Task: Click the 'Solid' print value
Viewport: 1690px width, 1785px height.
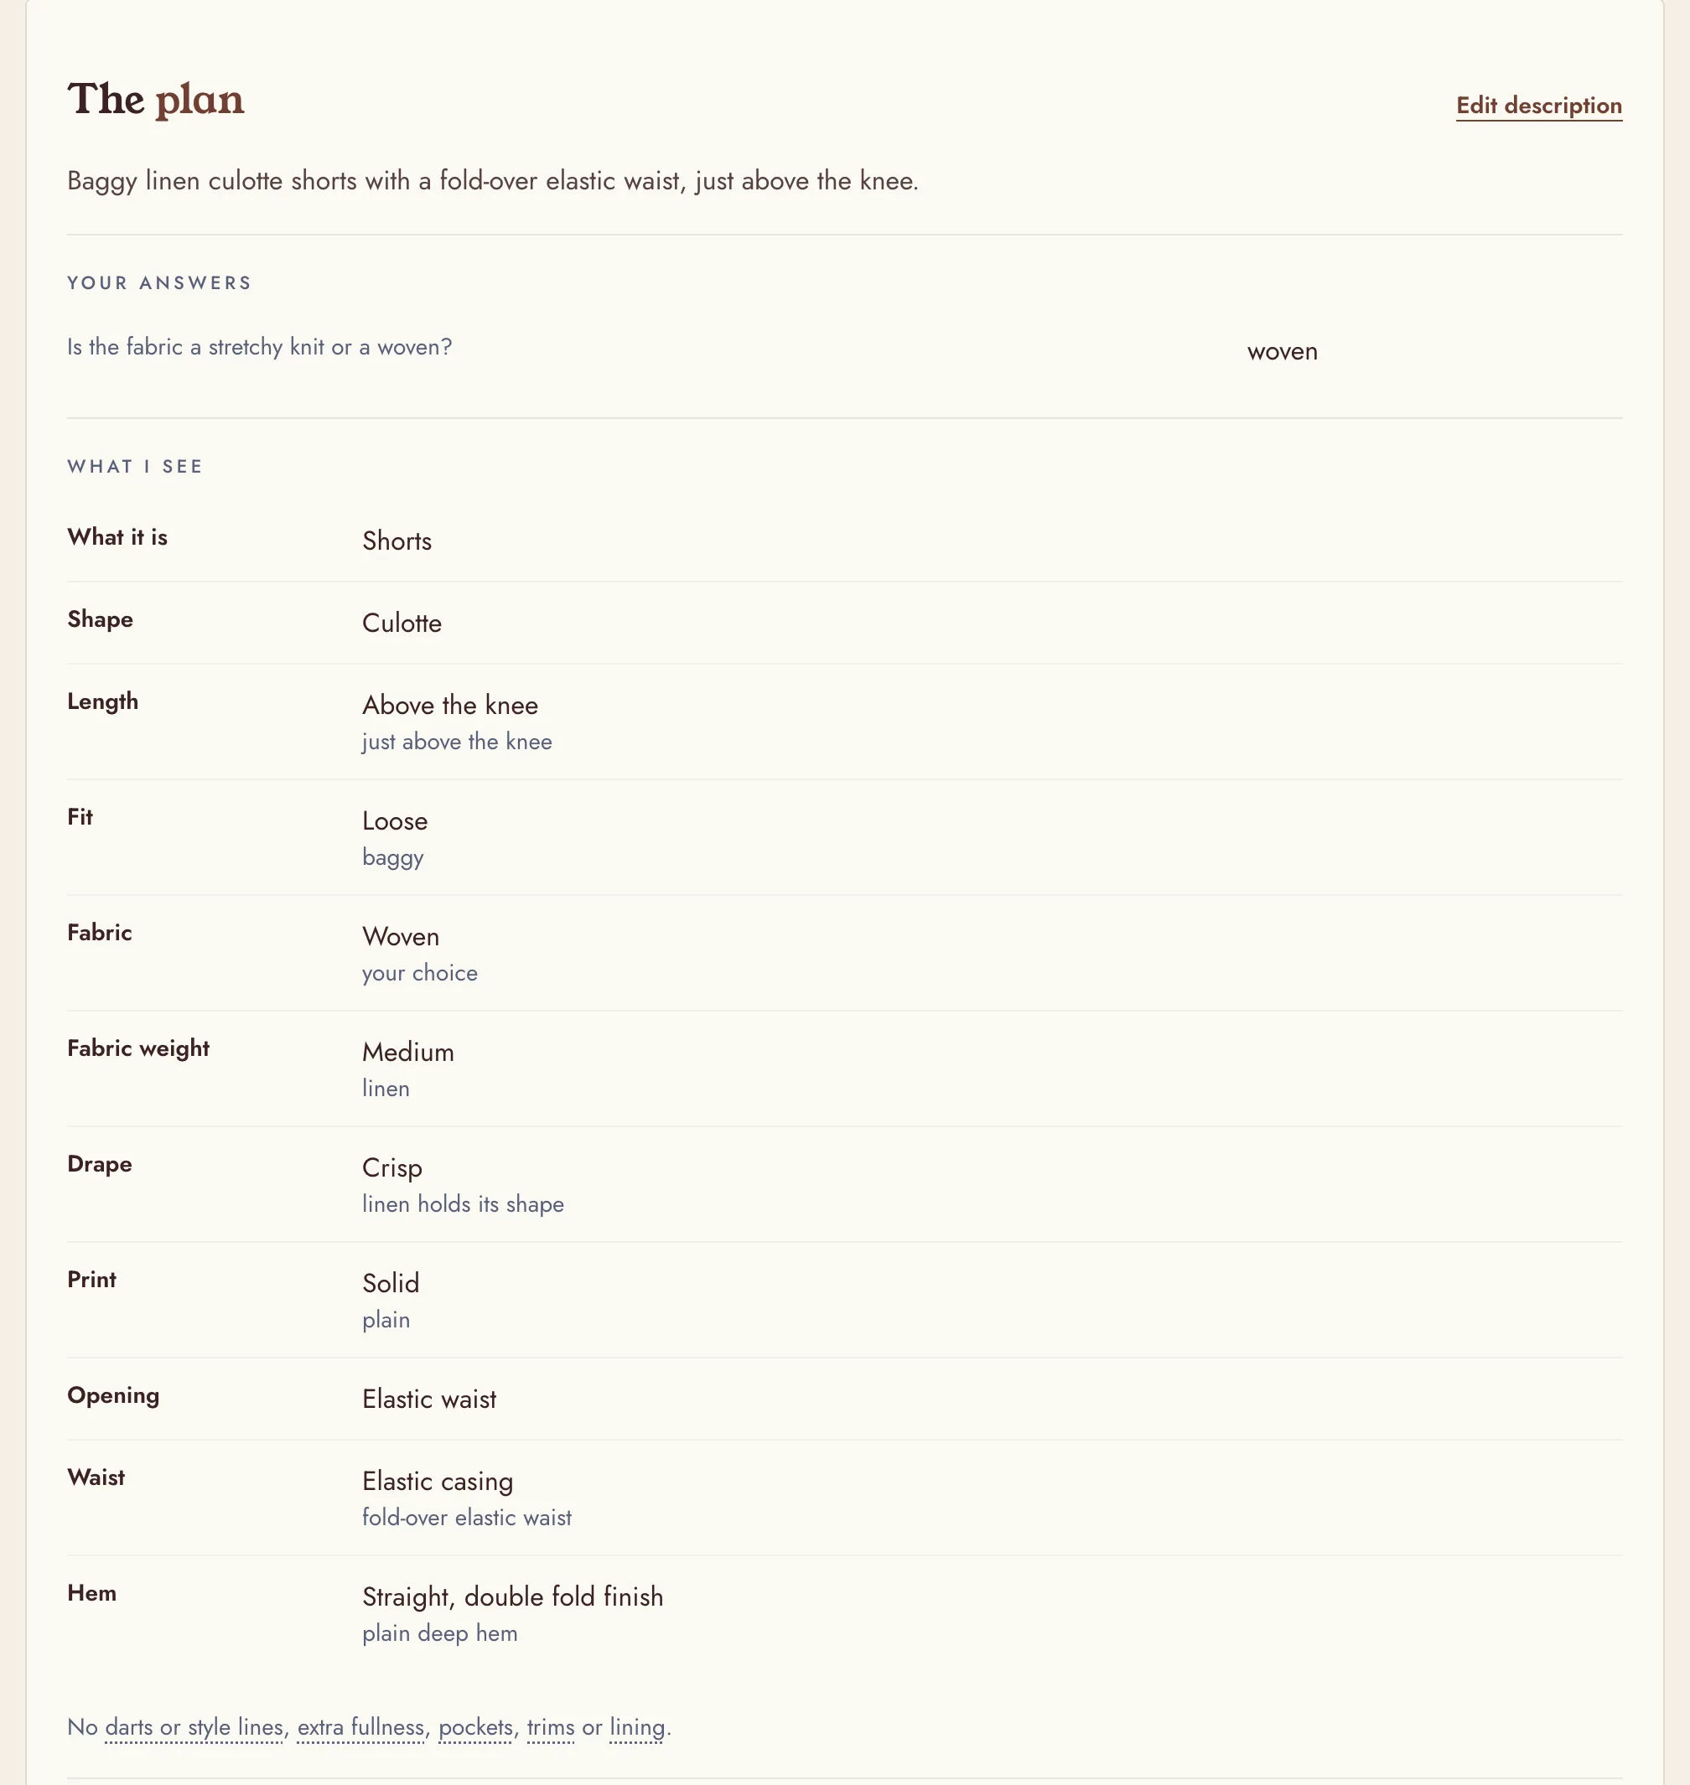Action: [x=391, y=1283]
